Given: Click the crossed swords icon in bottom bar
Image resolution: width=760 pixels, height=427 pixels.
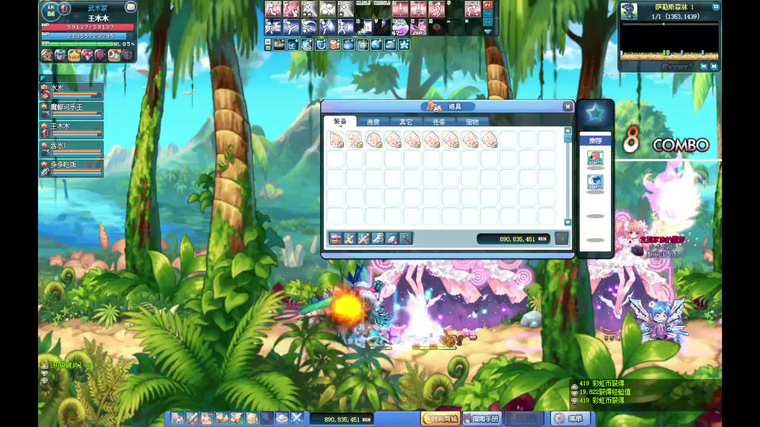Looking at the screenshot, I should pyautogui.click(x=297, y=418).
